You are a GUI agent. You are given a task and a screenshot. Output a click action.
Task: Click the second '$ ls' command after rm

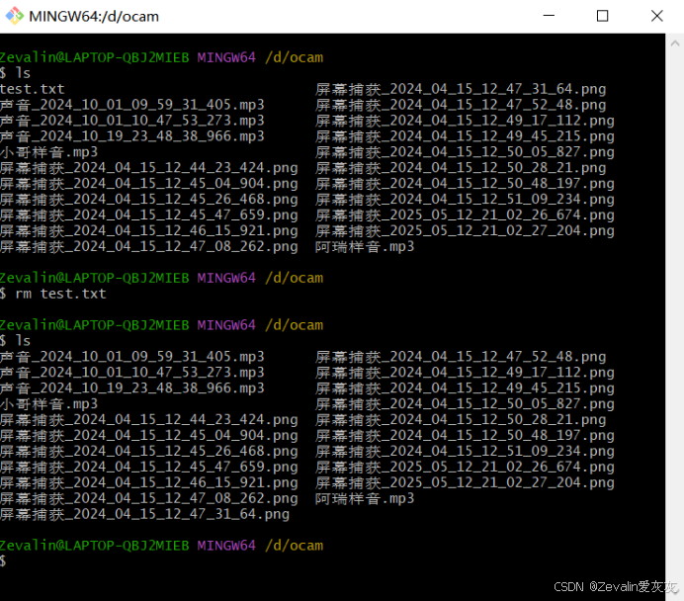click(x=15, y=341)
